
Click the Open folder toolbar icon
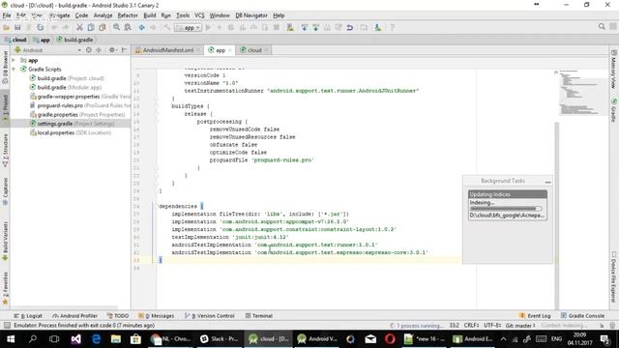point(7,27)
